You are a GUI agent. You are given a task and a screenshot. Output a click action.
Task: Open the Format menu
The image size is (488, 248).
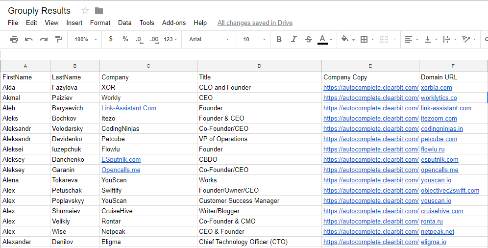point(100,23)
